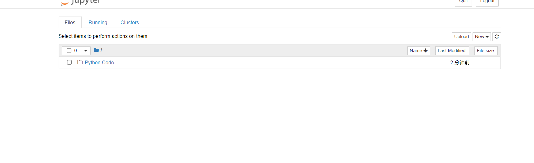Check the Python Code folder checkbox
The width and height of the screenshot is (534, 163).
[x=69, y=62]
